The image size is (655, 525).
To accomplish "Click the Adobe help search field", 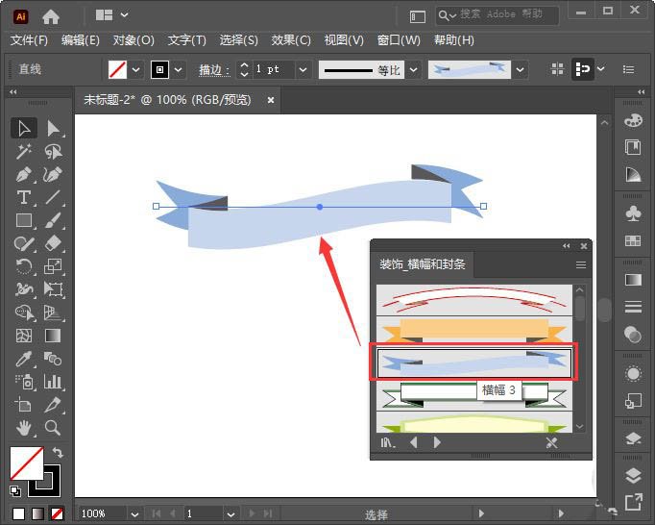I will tap(497, 15).
